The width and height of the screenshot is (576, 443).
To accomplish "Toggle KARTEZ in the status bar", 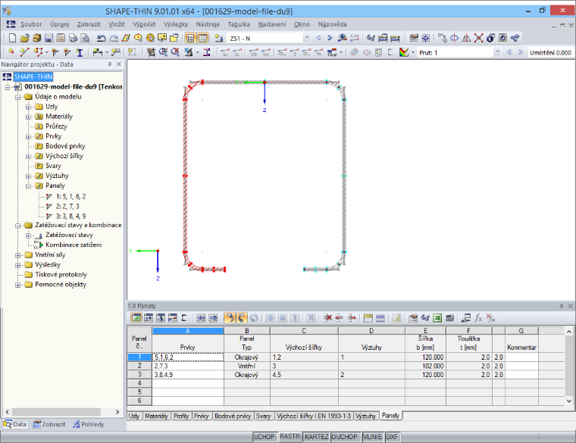I will 316,437.
